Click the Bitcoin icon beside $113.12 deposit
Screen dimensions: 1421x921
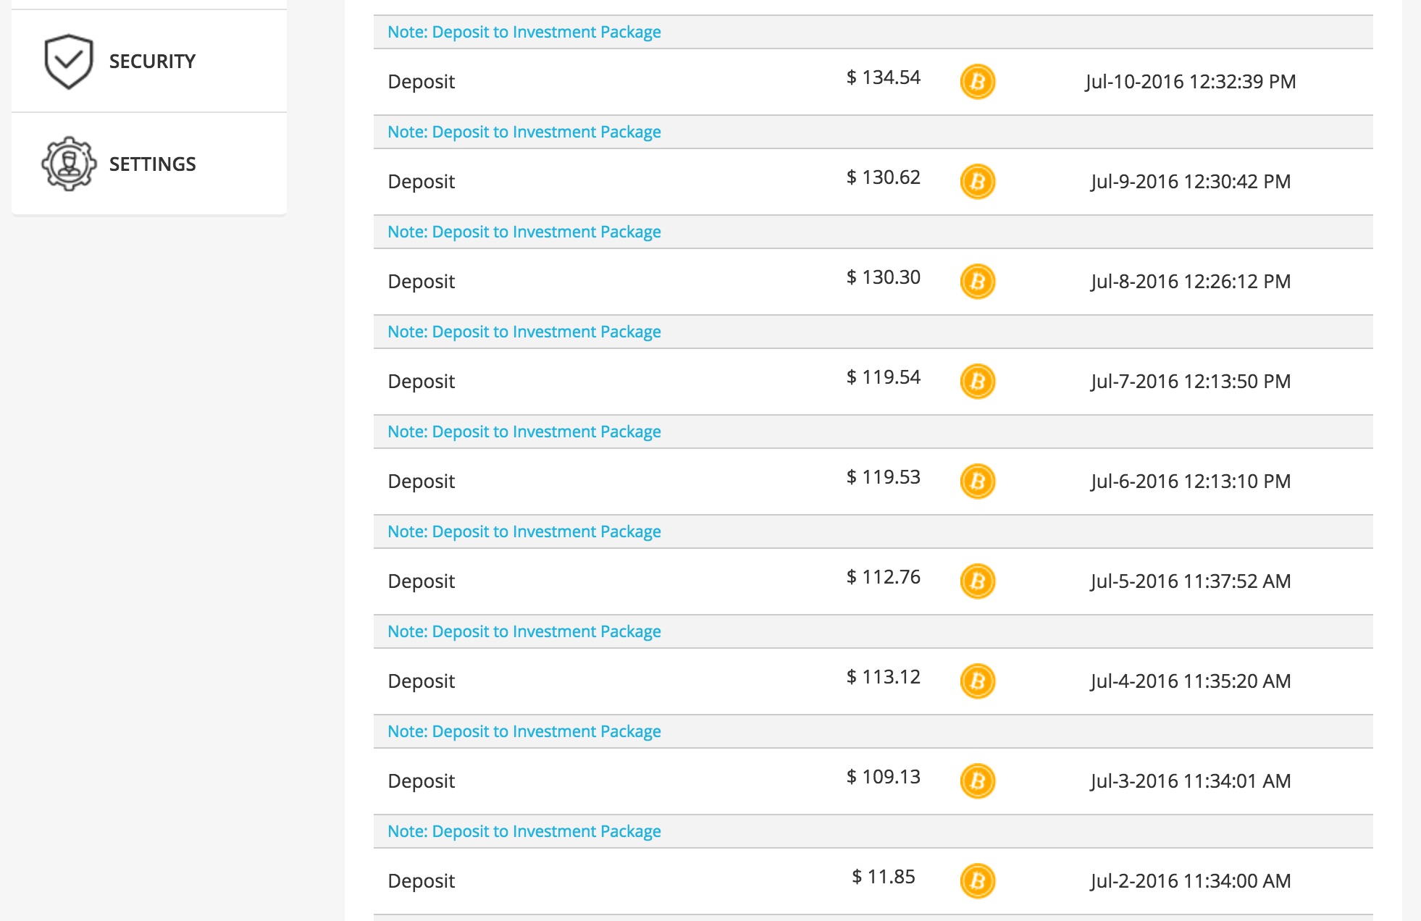977,681
